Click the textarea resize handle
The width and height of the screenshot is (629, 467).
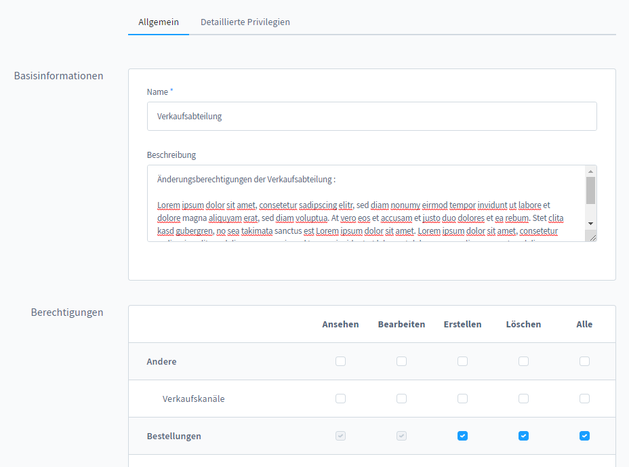(593, 237)
